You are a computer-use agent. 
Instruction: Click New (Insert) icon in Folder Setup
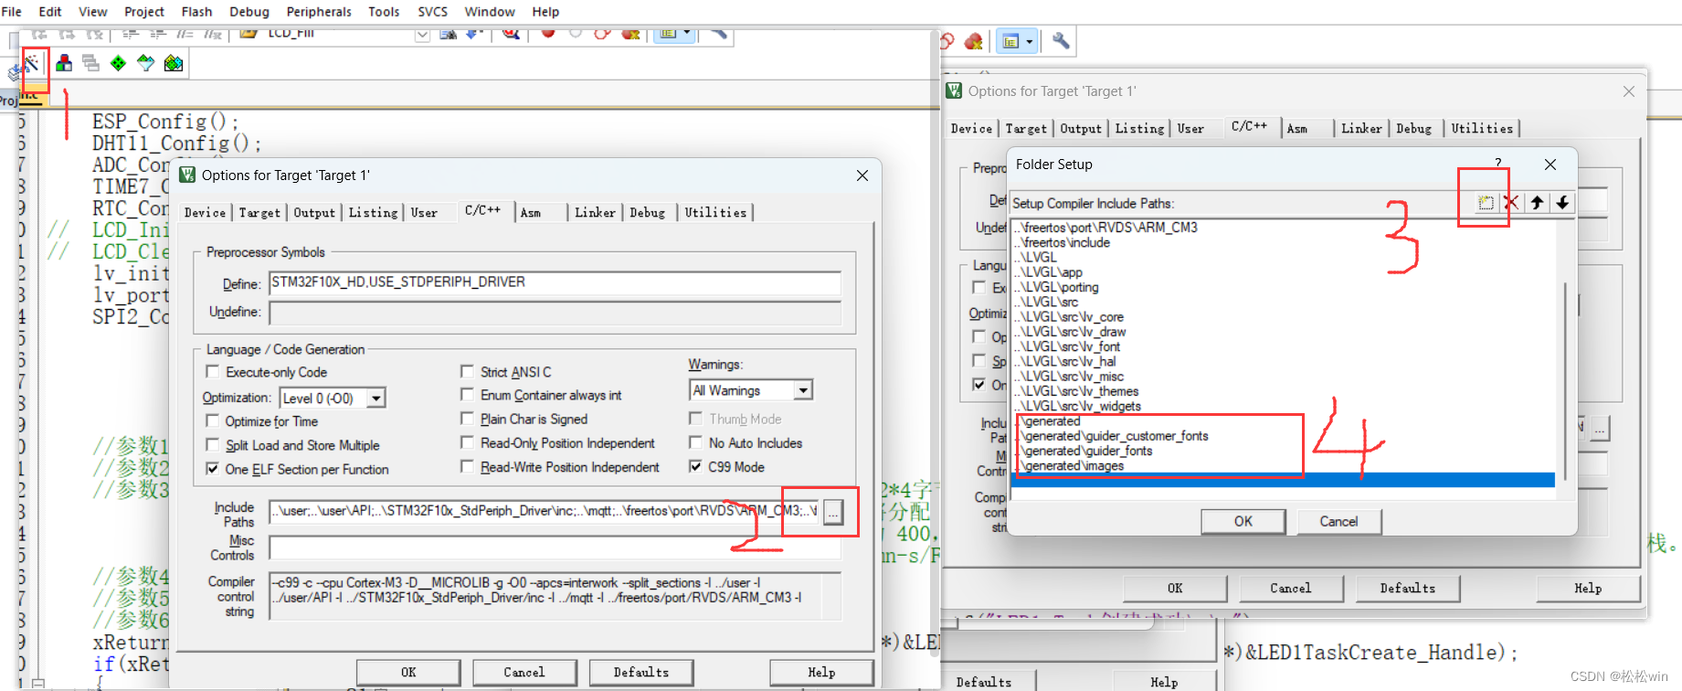click(1486, 203)
